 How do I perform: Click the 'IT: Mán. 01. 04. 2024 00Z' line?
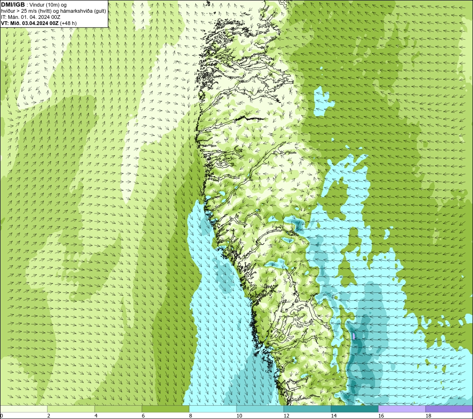[x=30, y=17]
